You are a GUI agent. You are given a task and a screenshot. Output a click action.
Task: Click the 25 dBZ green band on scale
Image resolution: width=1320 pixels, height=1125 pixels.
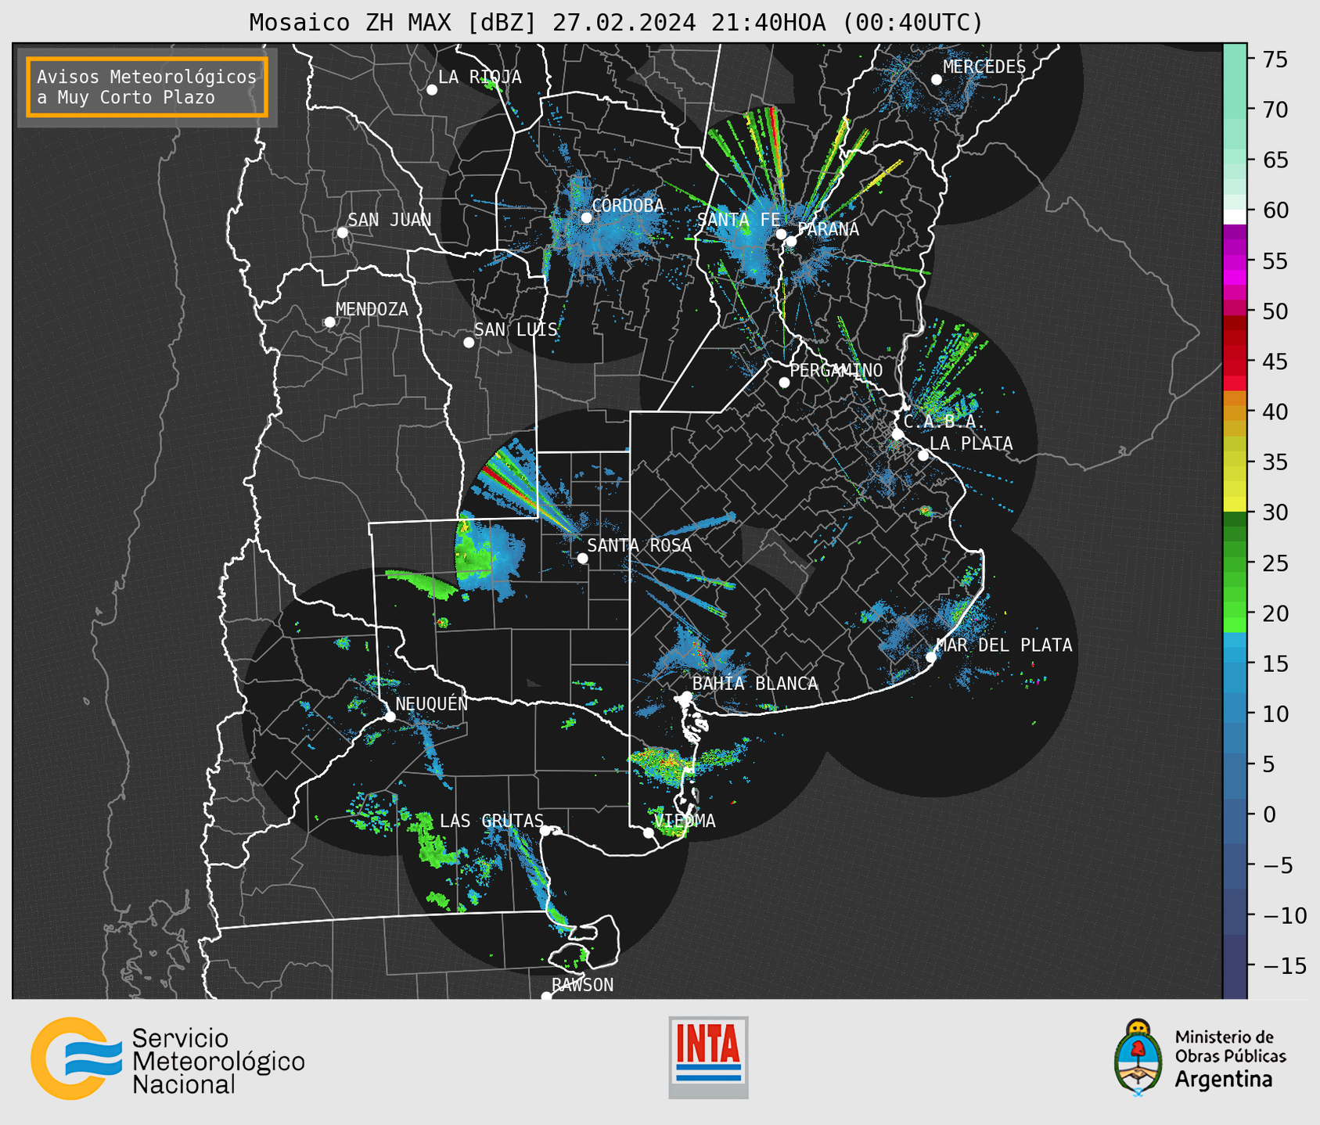click(1235, 563)
